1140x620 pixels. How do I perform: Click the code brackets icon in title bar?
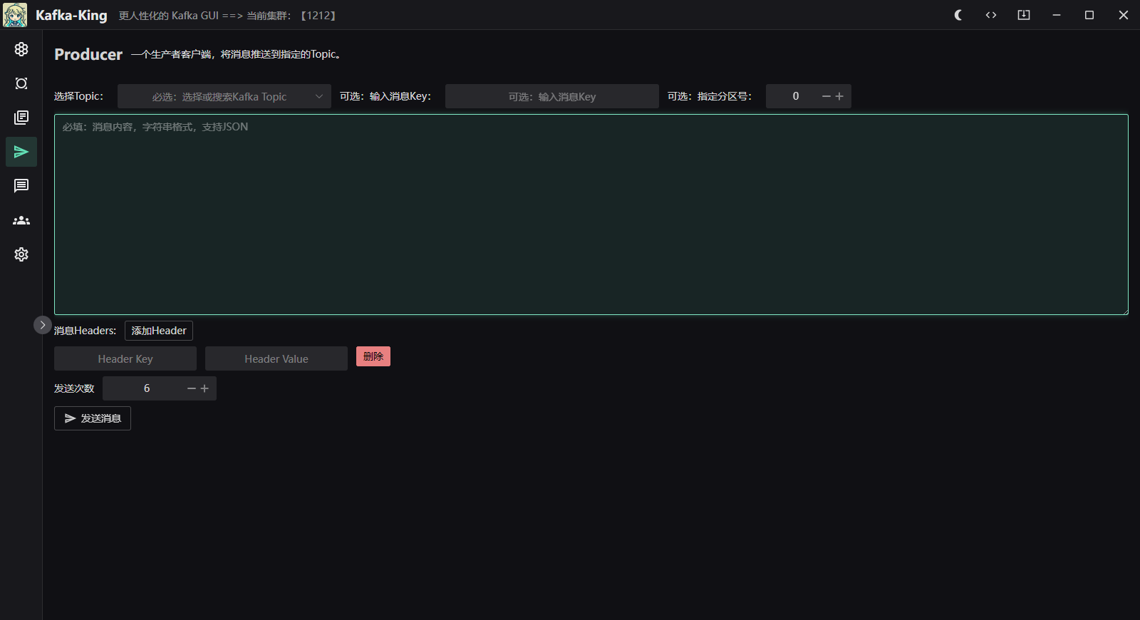coord(991,15)
